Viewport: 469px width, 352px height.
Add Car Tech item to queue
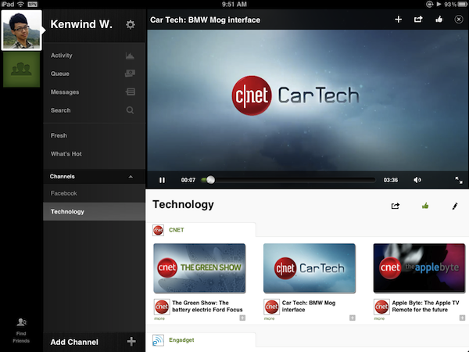(353, 318)
